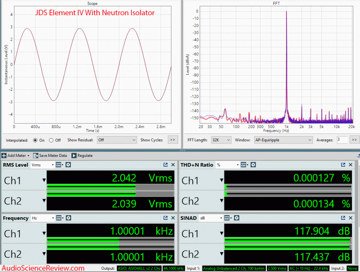Click the Regulate button label
360x272 pixels.
click(x=85, y=156)
